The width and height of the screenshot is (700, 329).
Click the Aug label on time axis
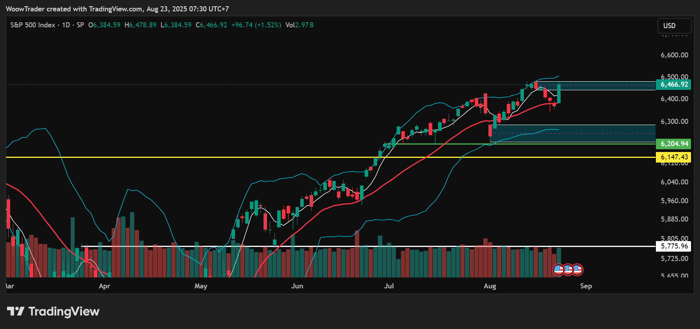[x=490, y=286]
